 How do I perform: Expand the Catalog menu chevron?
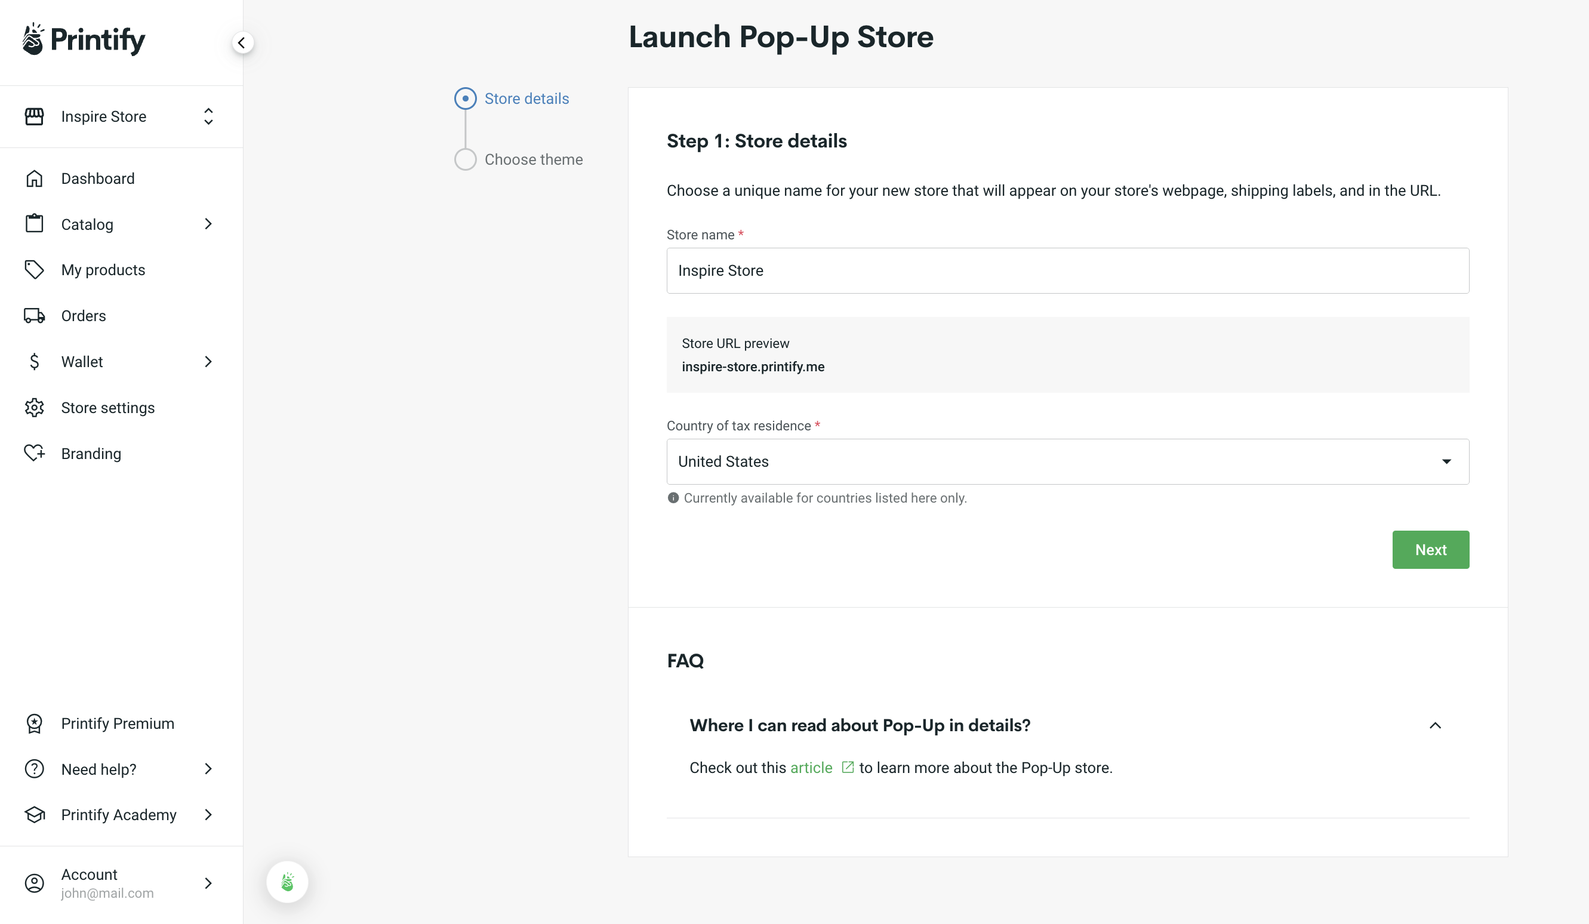click(x=208, y=224)
